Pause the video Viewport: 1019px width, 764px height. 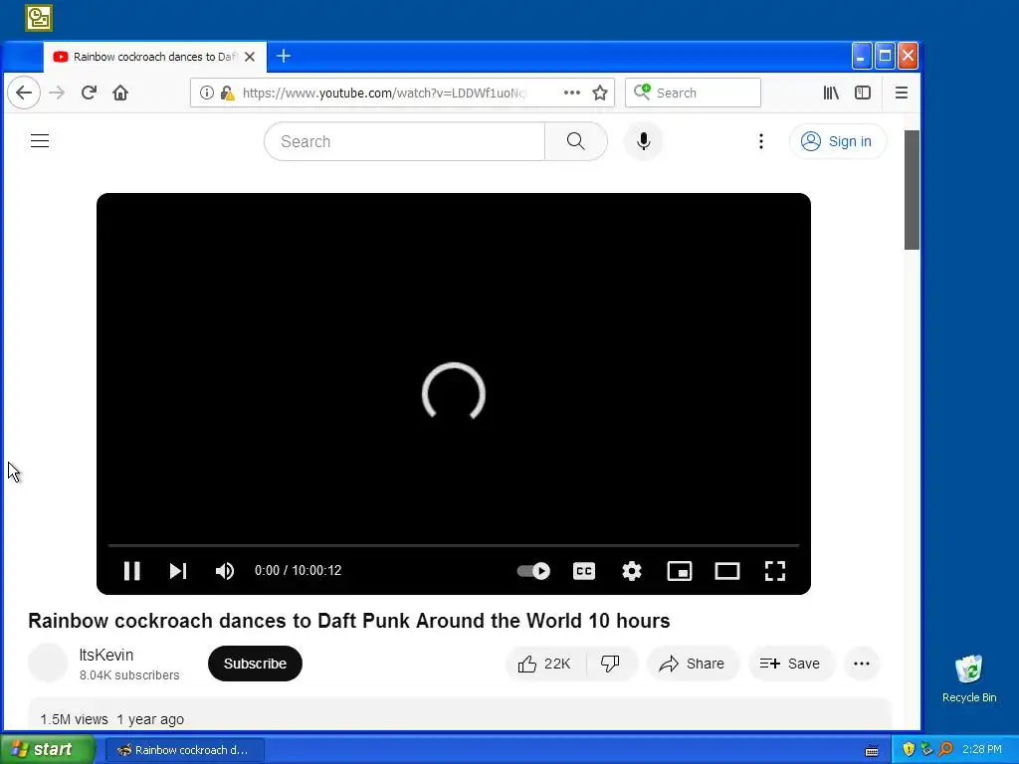point(132,570)
